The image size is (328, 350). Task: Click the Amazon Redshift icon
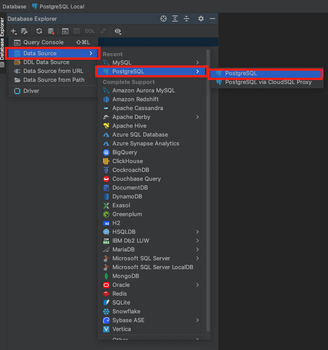tap(106, 99)
